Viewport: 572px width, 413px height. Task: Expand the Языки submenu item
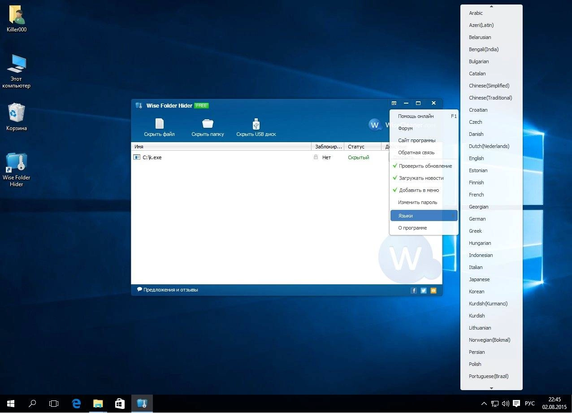(424, 216)
